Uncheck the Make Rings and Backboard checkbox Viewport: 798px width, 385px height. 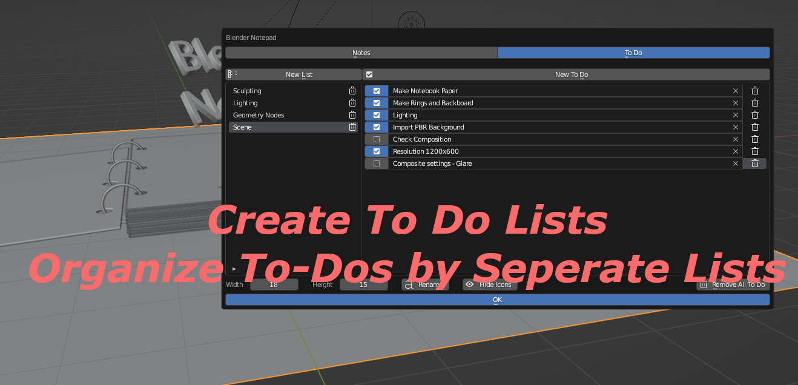click(x=377, y=103)
